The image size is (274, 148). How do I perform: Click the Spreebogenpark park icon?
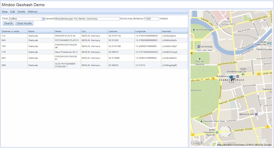[194, 30]
